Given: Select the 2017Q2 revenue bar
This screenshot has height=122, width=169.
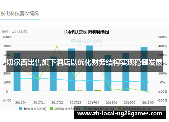Looking at the screenshot, I should [x=53, y=74].
